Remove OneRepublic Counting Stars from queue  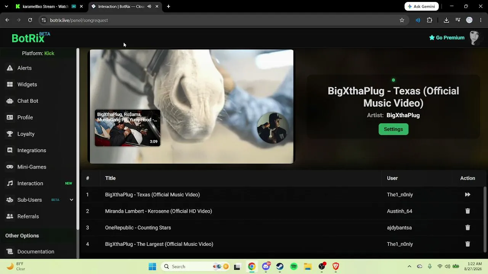pyautogui.click(x=467, y=228)
